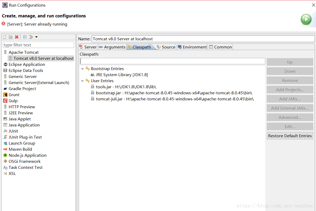
Task: Click Add JARs... button
Action: click(x=290, y=99)
